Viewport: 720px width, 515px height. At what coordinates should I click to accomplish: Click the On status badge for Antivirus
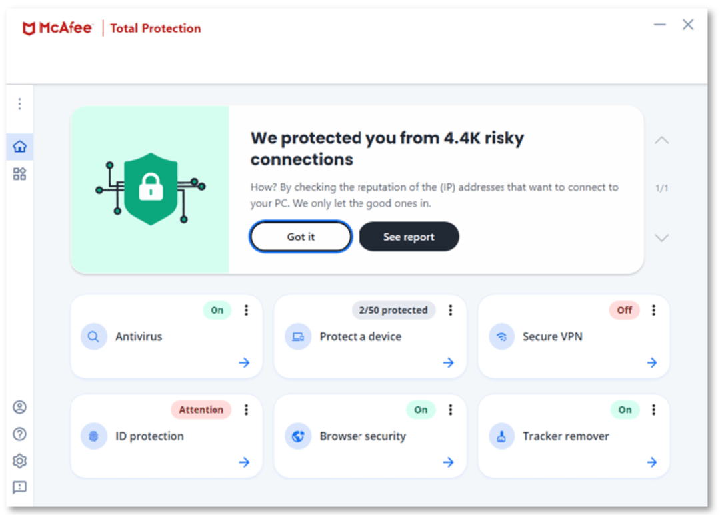click(217, 310)
